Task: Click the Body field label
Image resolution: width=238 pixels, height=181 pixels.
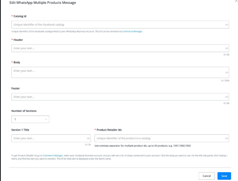Action: click(17, 62)
